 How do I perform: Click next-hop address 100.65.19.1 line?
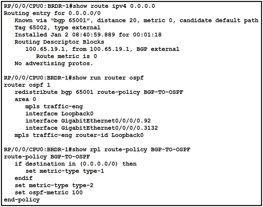pos(102,49)
